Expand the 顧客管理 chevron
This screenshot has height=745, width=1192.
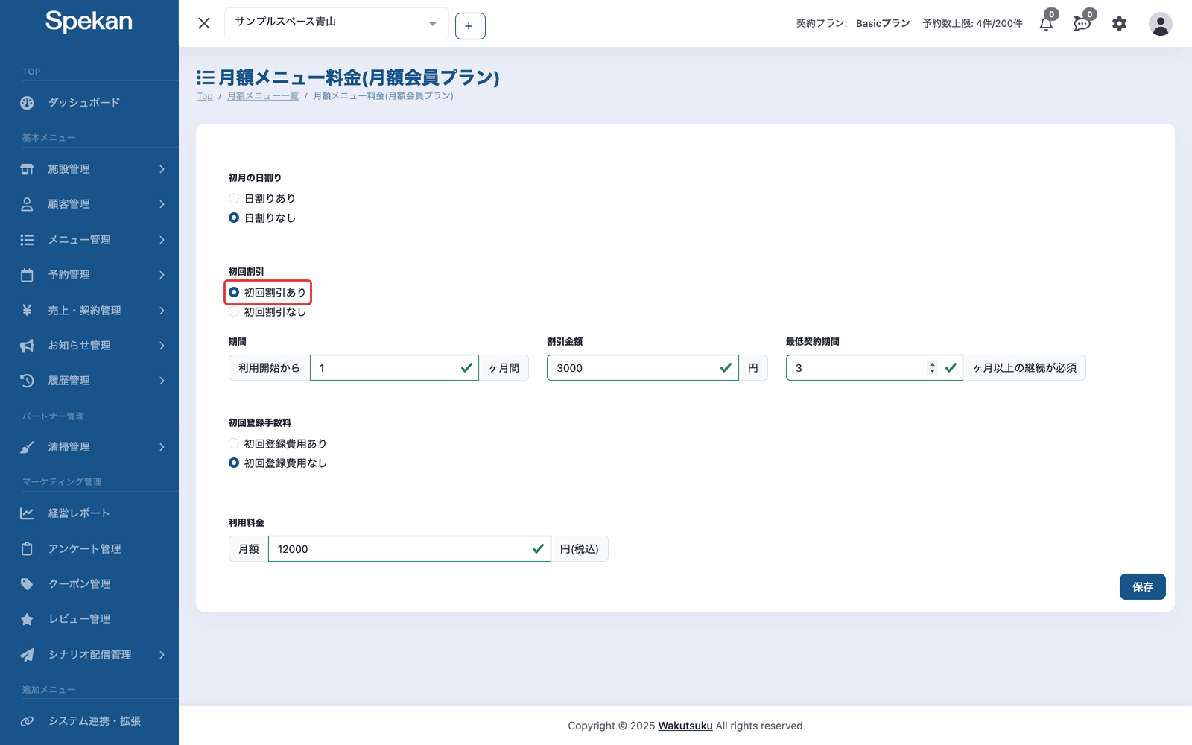click(x=162, y=204)
